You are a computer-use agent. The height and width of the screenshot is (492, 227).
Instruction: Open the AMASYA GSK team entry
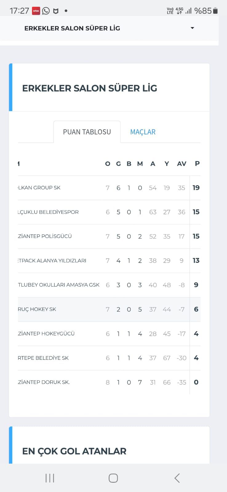59,285
